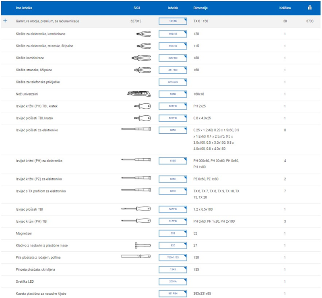
Task: Click the universal knife image
Action: [139, 94]
